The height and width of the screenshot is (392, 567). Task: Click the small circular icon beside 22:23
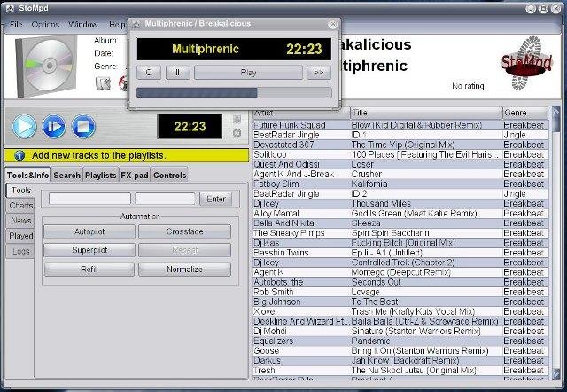[x=237, y=133]
